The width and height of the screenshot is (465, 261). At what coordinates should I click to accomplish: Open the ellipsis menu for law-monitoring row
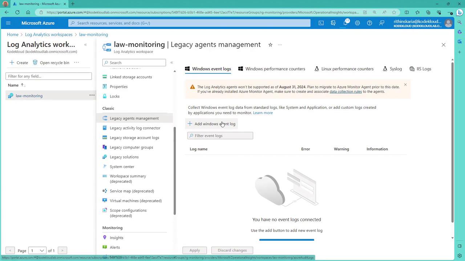92,95
